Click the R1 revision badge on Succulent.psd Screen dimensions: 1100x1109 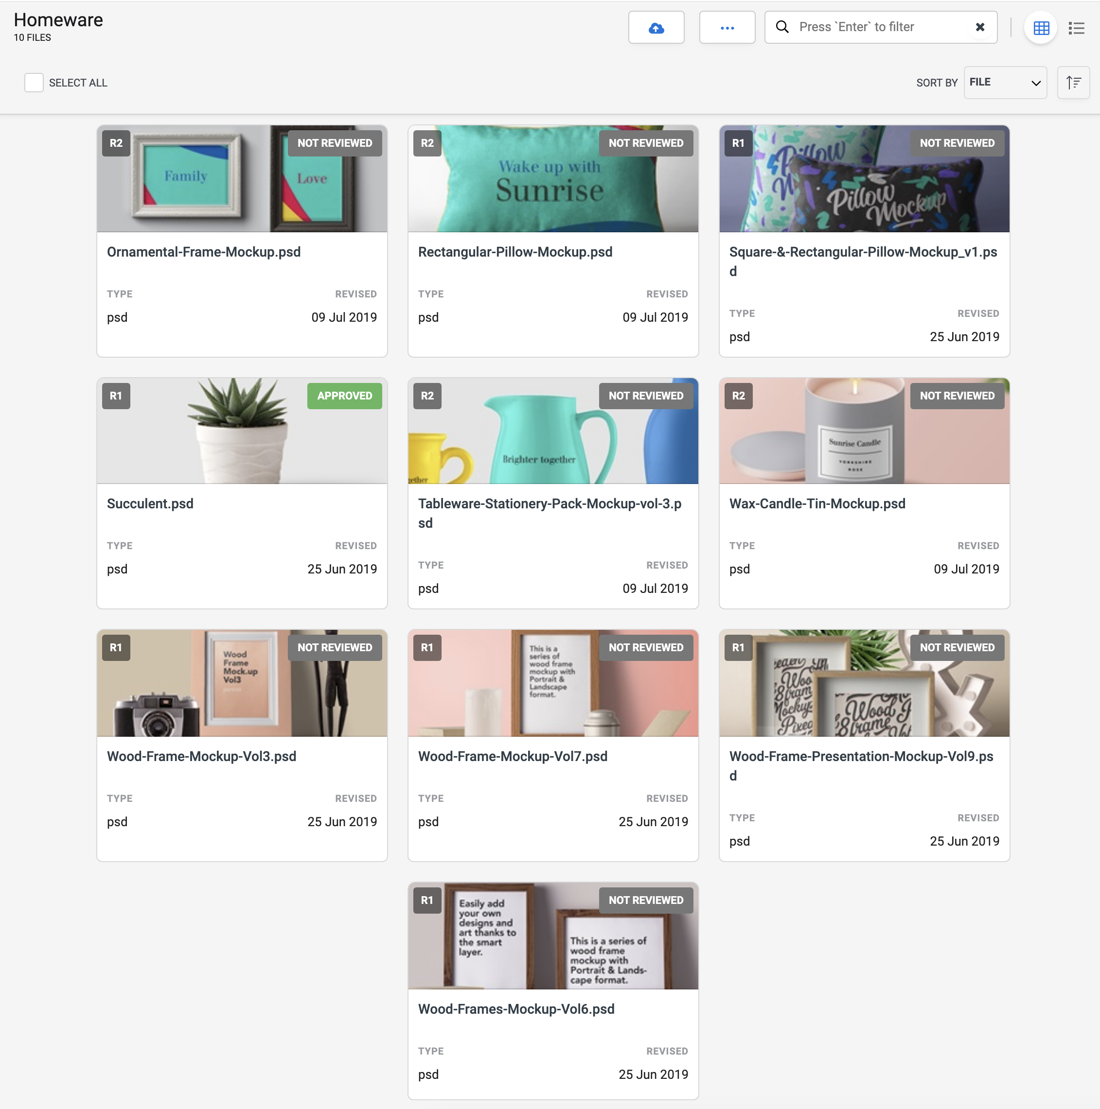click(x=116, y=396)
